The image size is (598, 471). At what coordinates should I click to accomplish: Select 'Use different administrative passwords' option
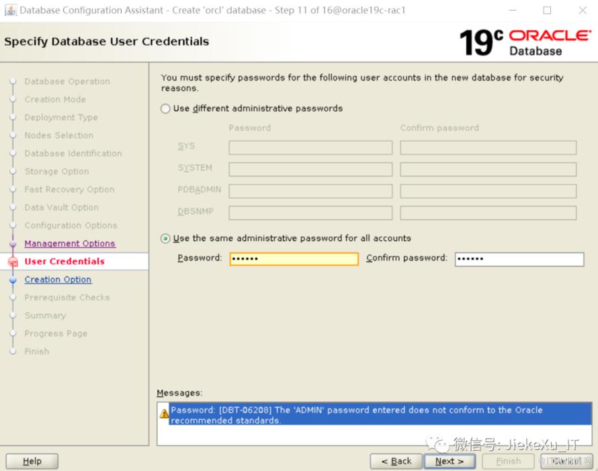165,109
